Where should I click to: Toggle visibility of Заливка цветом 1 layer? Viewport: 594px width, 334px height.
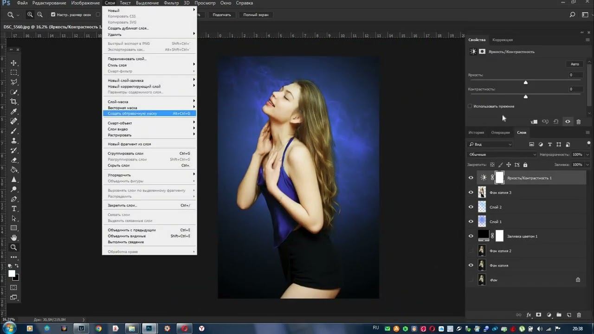pyautogui.click(x=471, y=236)
